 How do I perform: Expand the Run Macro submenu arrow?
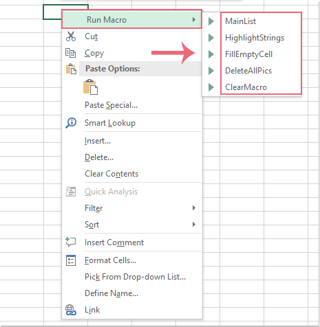pyautogui.click(x=194, y=20)
